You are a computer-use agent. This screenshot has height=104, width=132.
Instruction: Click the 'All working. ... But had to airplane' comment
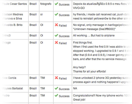click(94, 36)
